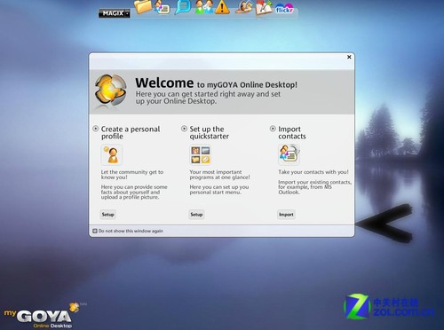The image size is (444, 330).
Task: Click 'Take your contacts with you!' text
Action: (x=313, y=172)
